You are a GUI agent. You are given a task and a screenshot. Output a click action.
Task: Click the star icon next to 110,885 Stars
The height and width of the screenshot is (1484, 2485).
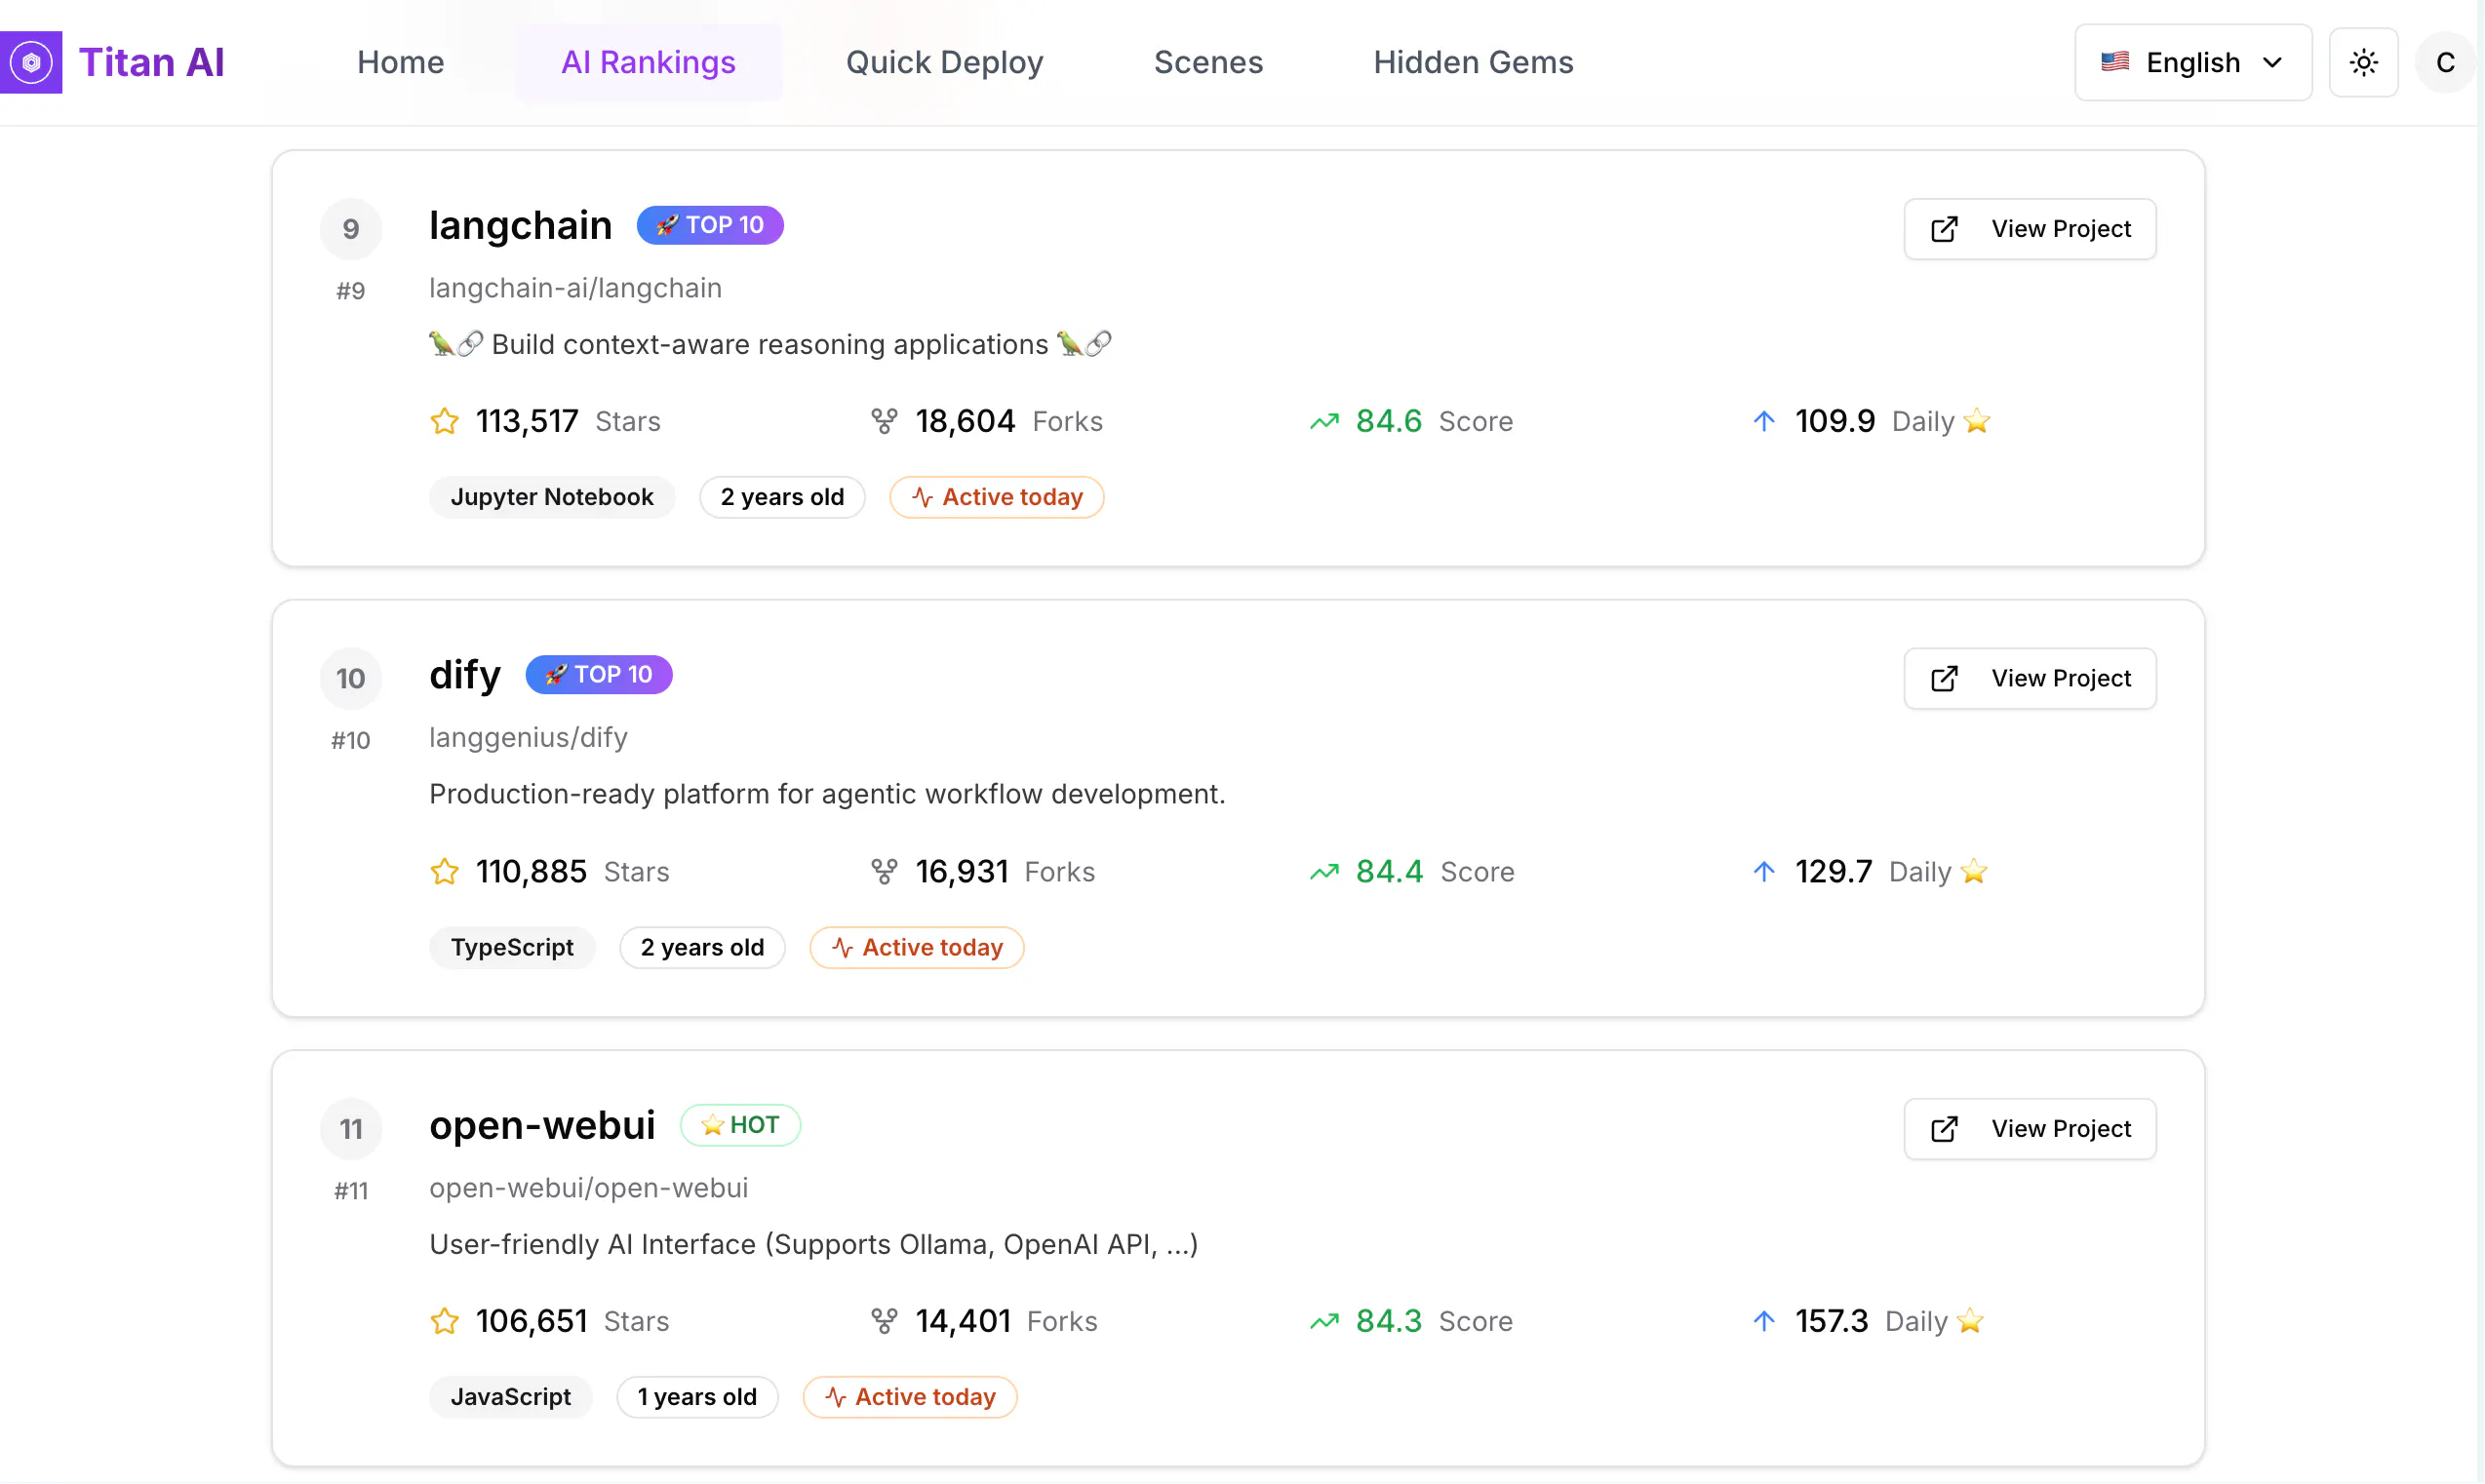pos(445,872)
